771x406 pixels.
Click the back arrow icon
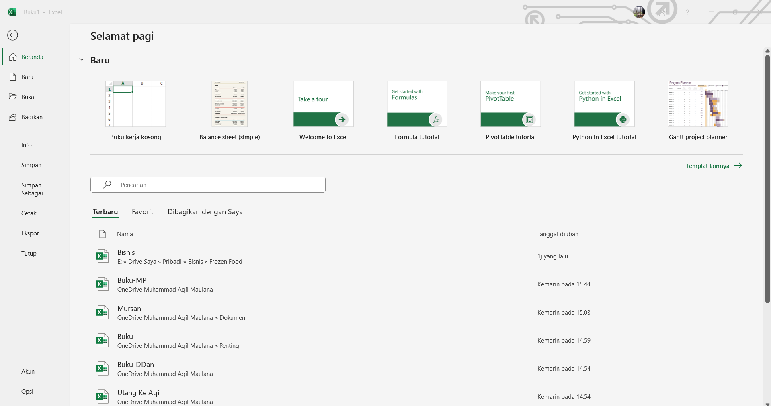click(13, 35)
